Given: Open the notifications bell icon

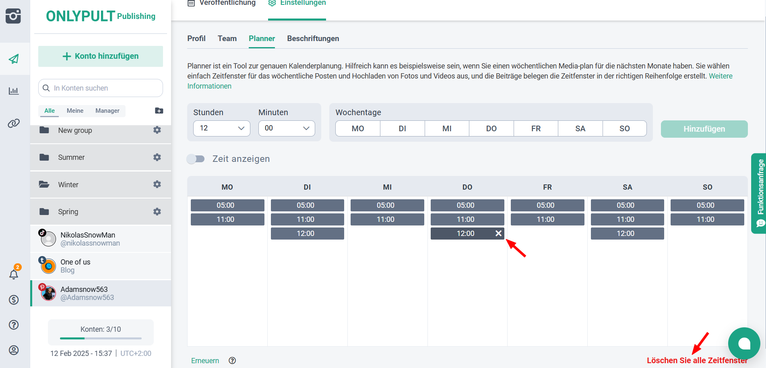Looking at the screenshot, I should tap(14, 275).
